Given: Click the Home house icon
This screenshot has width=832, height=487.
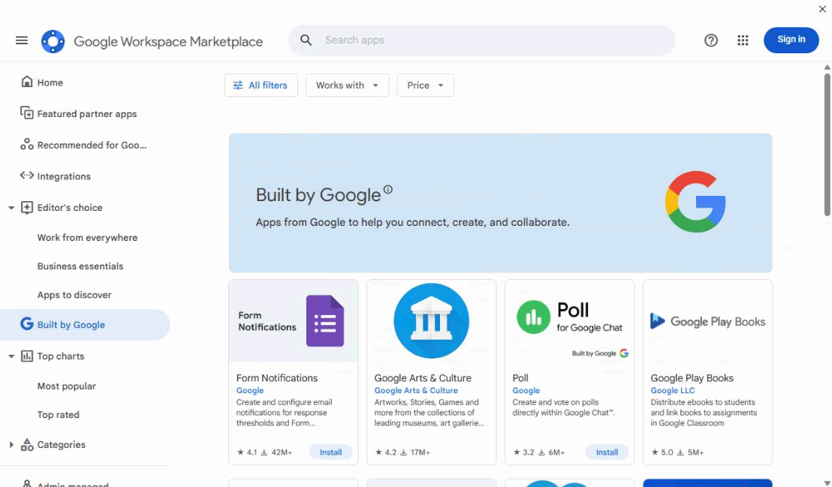Looking at the screenshot, I should [26, 82].
